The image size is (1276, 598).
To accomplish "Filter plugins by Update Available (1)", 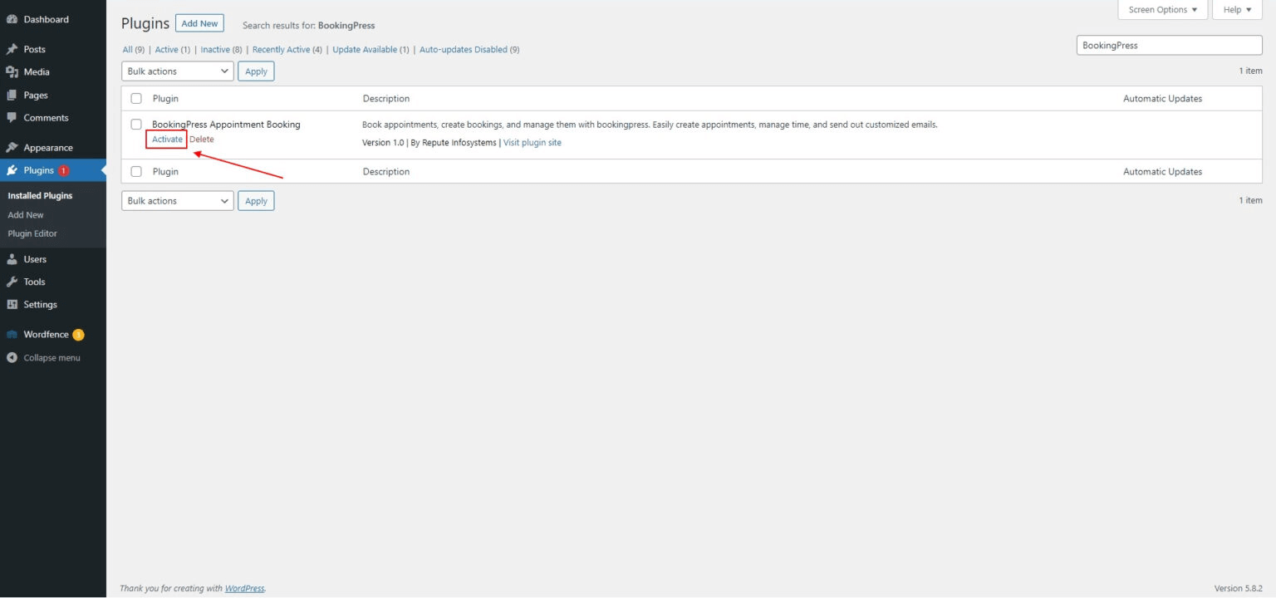I will tap(371, 50).
